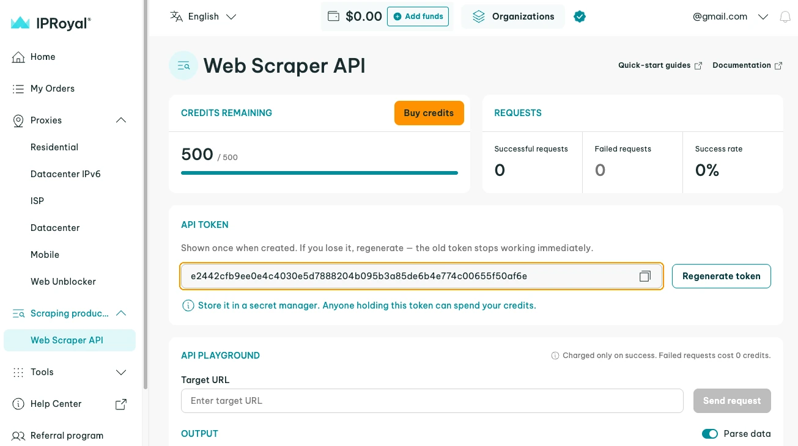Viewport: 798px width, 446px height.
Task: Expand the Tools menu section
Action: [x=121, y=372]
